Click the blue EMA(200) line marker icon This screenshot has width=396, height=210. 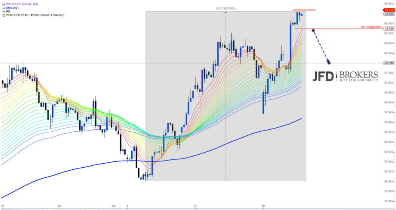pos(4,8)
